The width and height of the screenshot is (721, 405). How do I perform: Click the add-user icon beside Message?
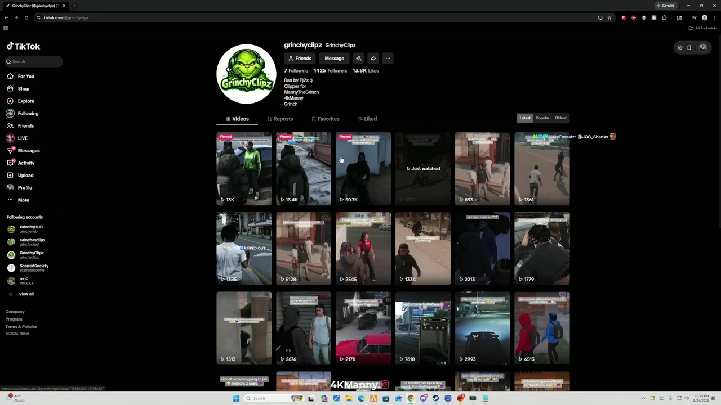[x=359, y=58]
